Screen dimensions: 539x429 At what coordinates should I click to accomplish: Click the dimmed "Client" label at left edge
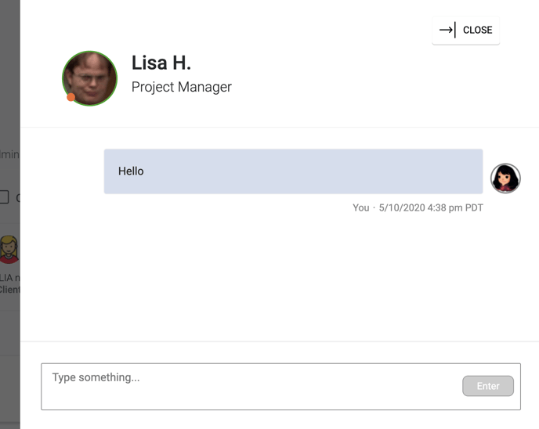(x=10, y=290)
